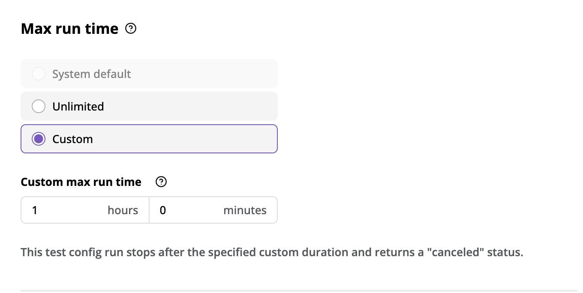
Task: Open the help icon beside Max run time
Action: click(131, 29)
